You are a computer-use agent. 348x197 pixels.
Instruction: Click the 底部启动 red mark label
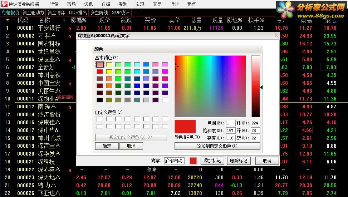[66, 97]
